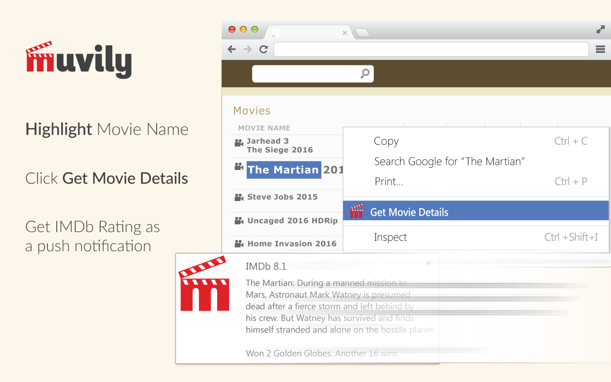The image size is (611, 382).
Task: Choose Print... from the context menu
Action: (x=389, y=181)
